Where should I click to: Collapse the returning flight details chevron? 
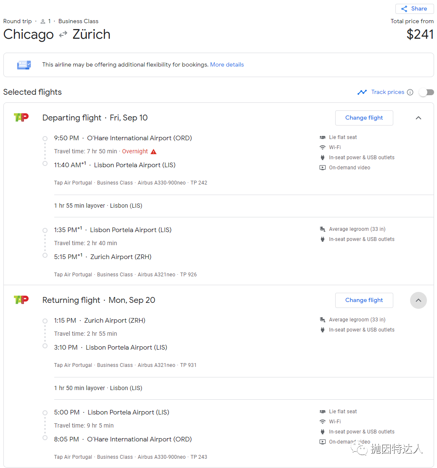point(418,300)
